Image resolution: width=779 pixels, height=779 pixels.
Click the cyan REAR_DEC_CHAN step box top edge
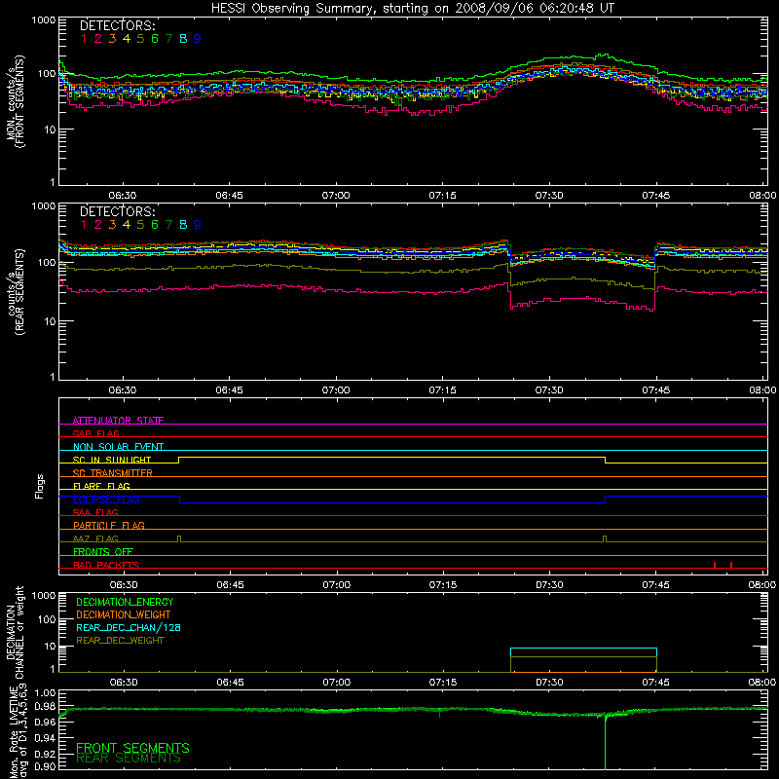(x=583, y=649)
